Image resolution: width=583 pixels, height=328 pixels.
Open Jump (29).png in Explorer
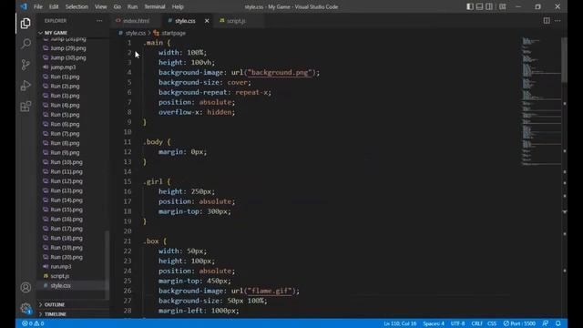(68, 48)
